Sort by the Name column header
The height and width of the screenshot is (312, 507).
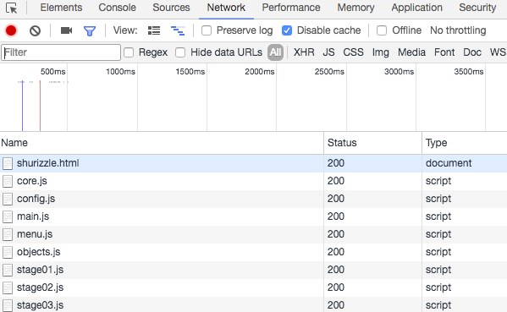tap(162, 143)
